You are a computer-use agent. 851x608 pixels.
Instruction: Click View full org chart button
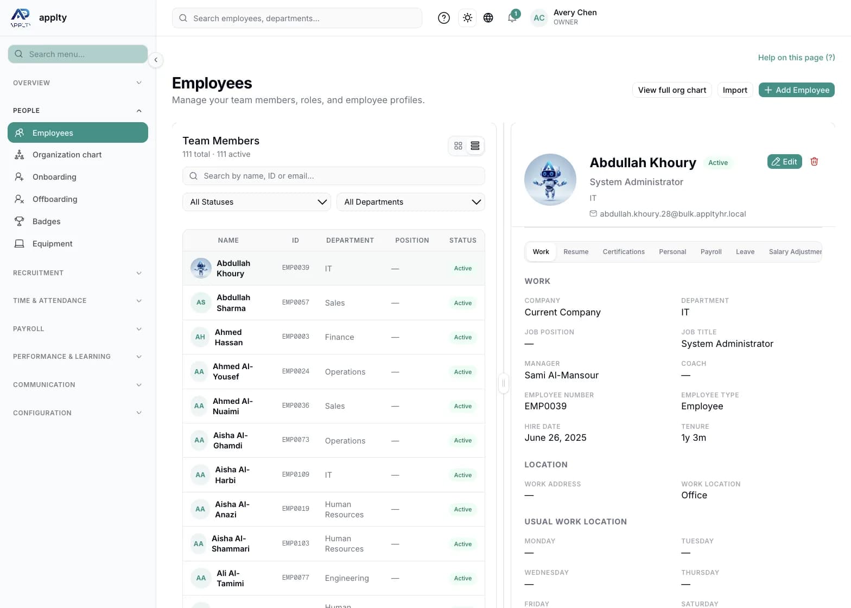pyautogui.click(x=672, y=90)
